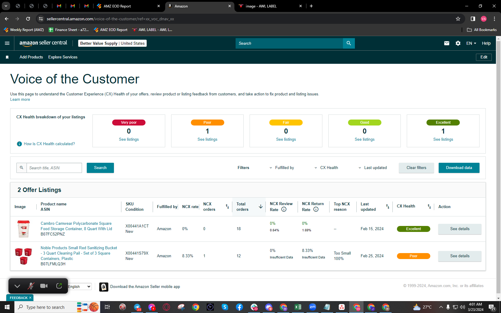Open the Chrome tab search dropdown
This screenshot has height=313, width=501.
6,6
